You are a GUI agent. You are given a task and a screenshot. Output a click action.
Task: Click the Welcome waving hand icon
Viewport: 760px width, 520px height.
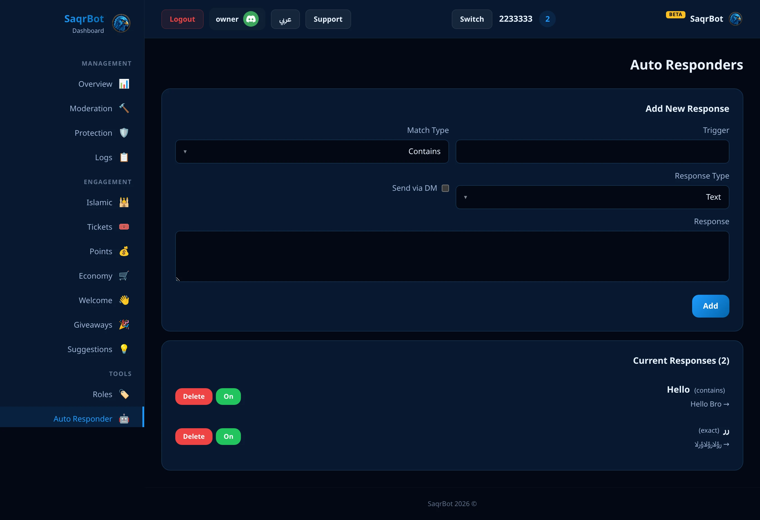click(x=124, y=300)
